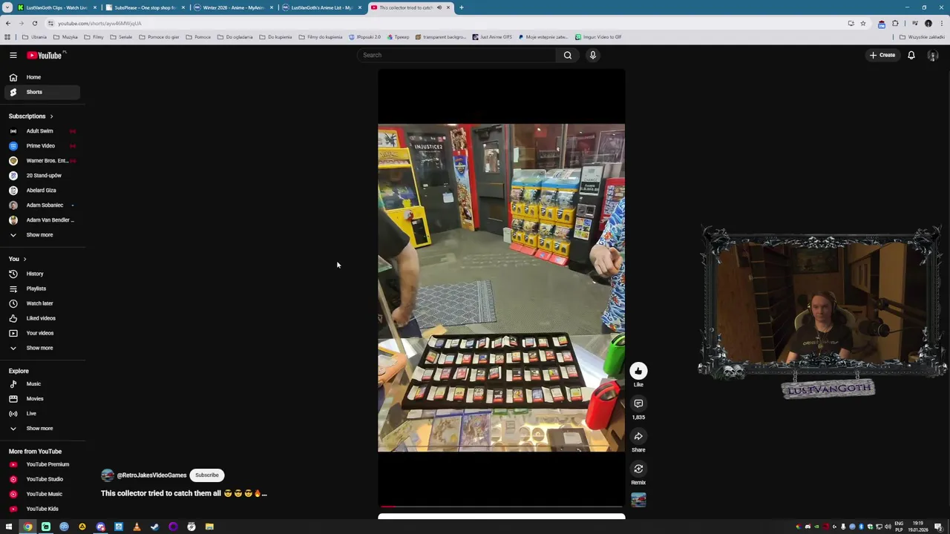Open the Seriale bookmarks folder
The width and height of the screenshot is (950, 534).
[121, 36]
